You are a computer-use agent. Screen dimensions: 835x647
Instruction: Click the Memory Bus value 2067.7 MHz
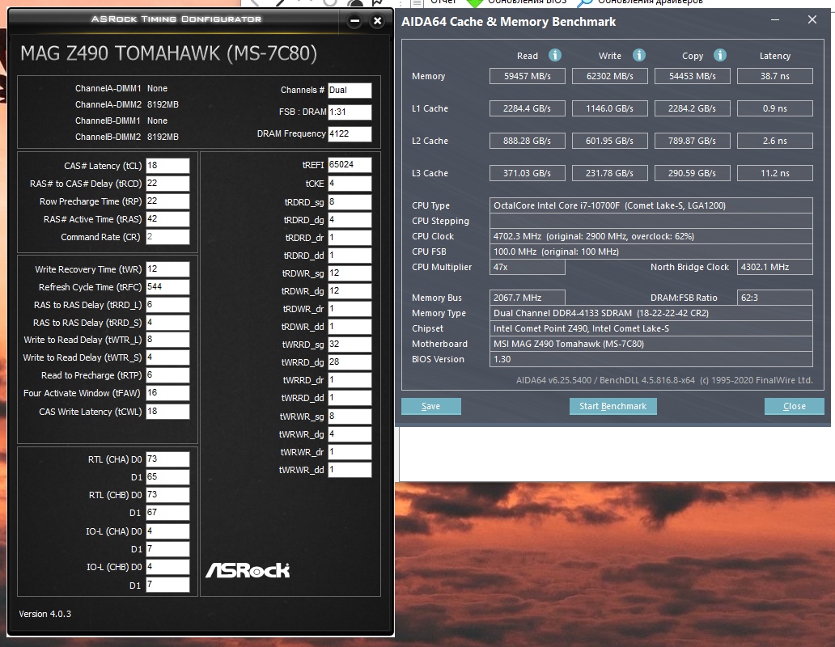(x=528, y=298)
